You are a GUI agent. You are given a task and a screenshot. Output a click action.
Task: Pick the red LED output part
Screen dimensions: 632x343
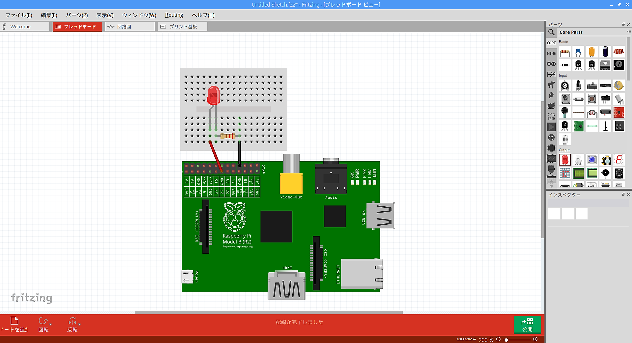tap(565, 160)
